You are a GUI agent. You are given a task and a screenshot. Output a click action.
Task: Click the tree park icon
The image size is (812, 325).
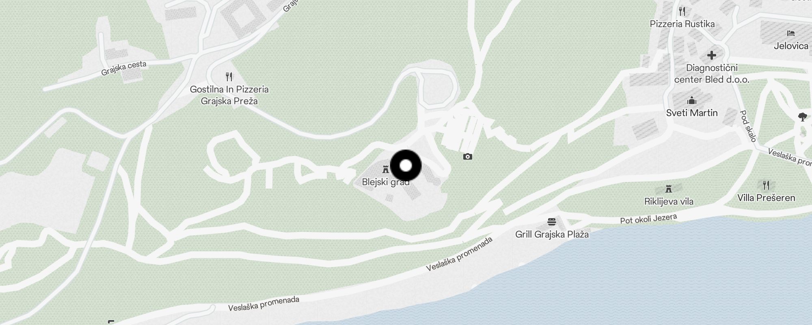(802, 117)
